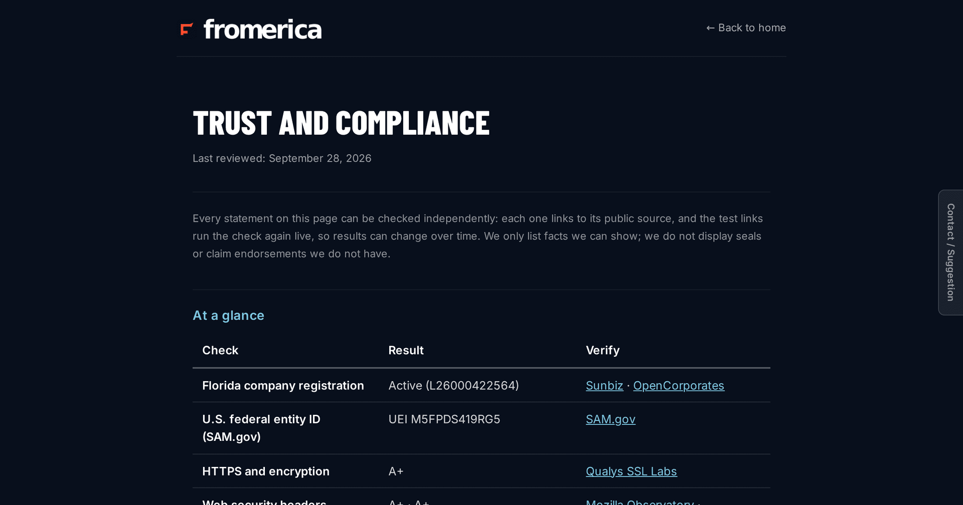Open the OpenCorporates verification link
This screenshot has height=505, width=963.
pos(679,386)
